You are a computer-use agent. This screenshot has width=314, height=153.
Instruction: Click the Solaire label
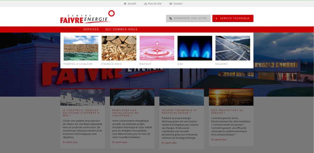[x=221, y=64]
